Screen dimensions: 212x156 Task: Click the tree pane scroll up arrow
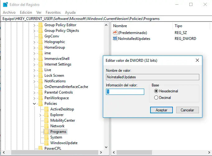pyautogui.click(x=106, y=25)
